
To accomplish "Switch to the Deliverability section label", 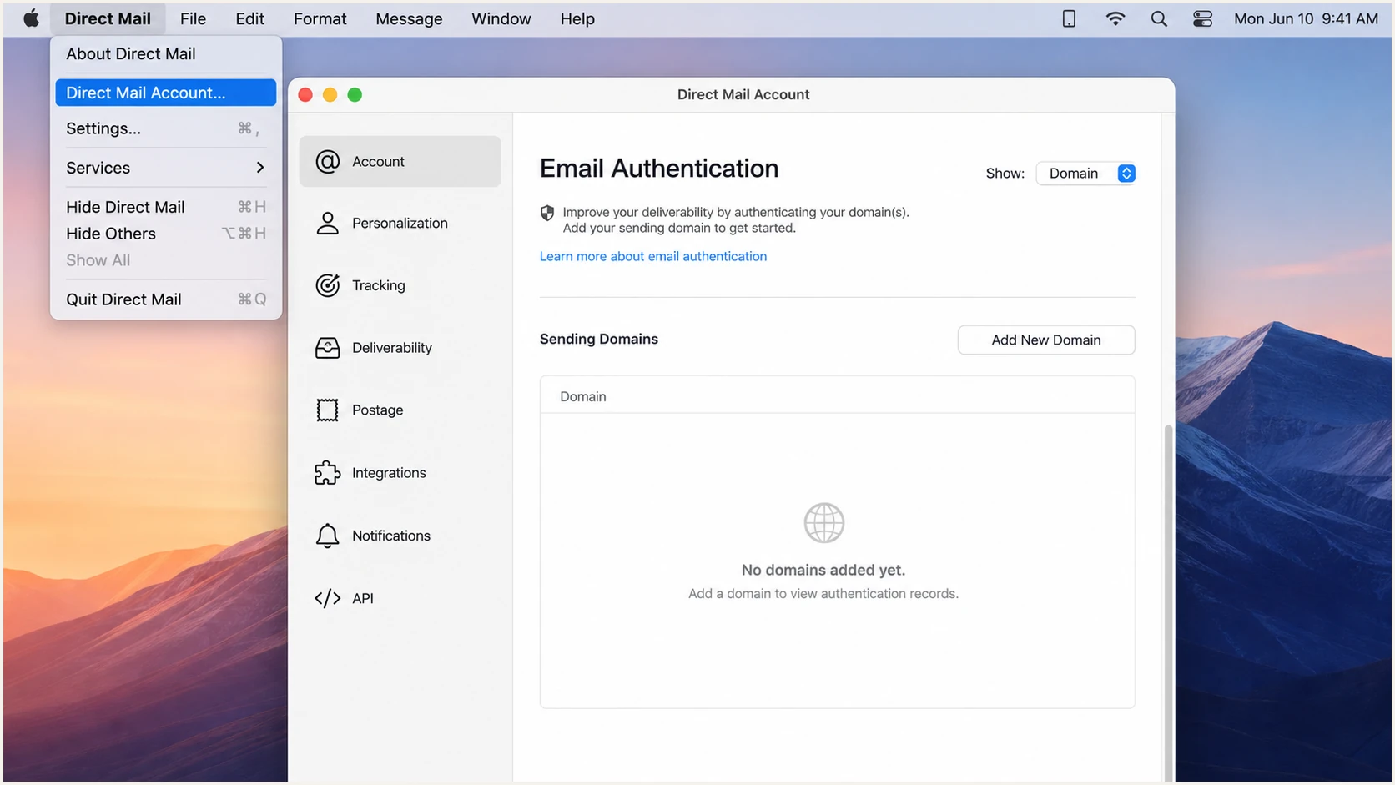I will pyautogui.click(x=392, y=348).
